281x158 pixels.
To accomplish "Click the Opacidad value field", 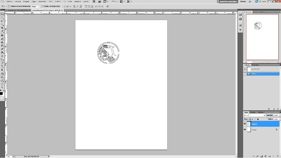I will pyautogui.click(x=276, y=115).
